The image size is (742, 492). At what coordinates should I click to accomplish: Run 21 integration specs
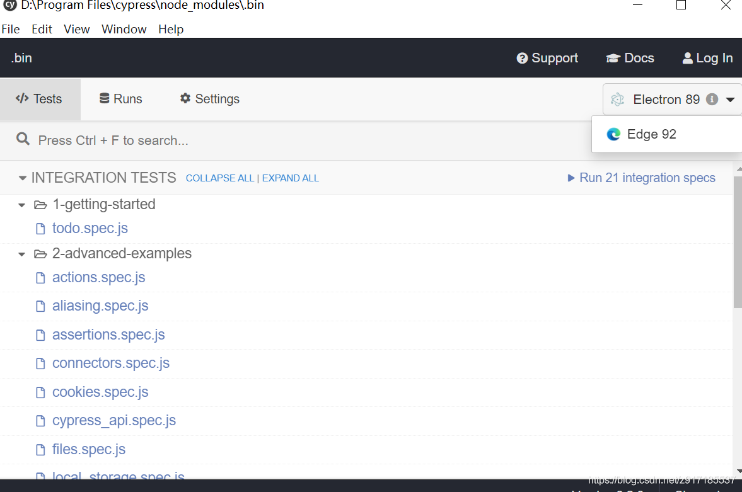click(x=641, y=178)
